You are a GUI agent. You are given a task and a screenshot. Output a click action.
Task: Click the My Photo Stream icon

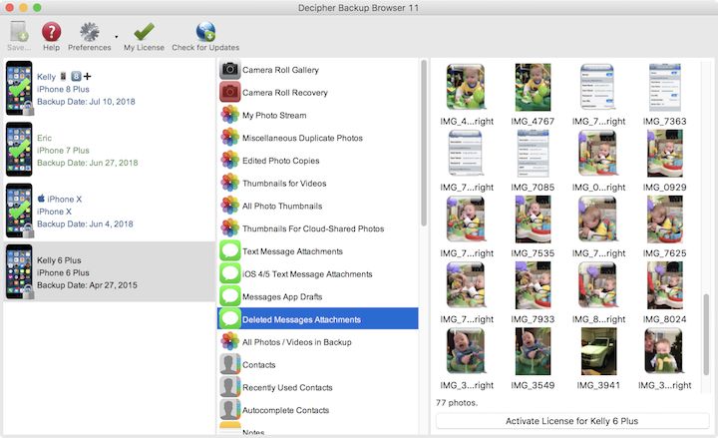229,116
